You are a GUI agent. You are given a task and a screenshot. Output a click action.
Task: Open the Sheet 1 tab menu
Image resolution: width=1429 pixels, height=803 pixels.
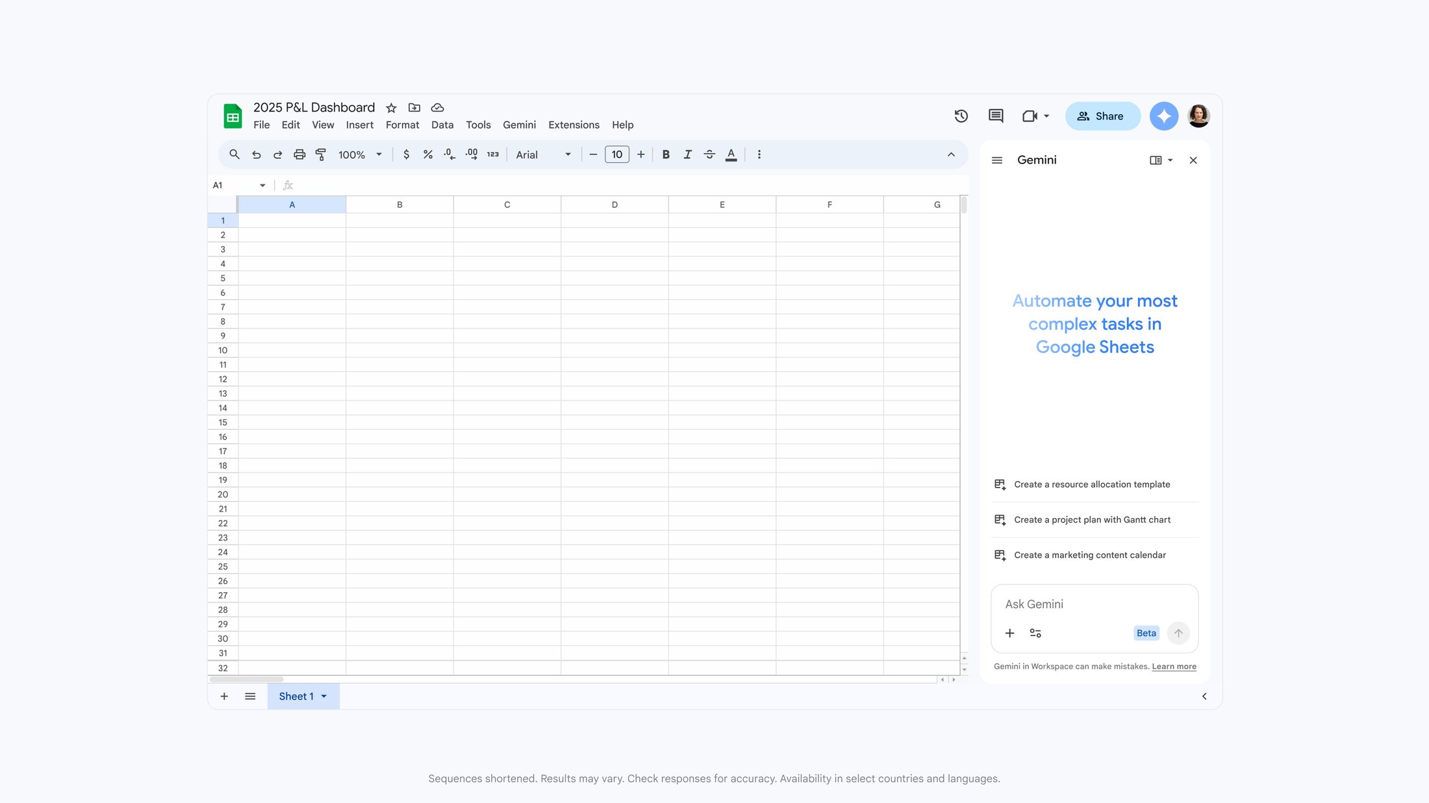pyautogui.click(x=323, y=696)
